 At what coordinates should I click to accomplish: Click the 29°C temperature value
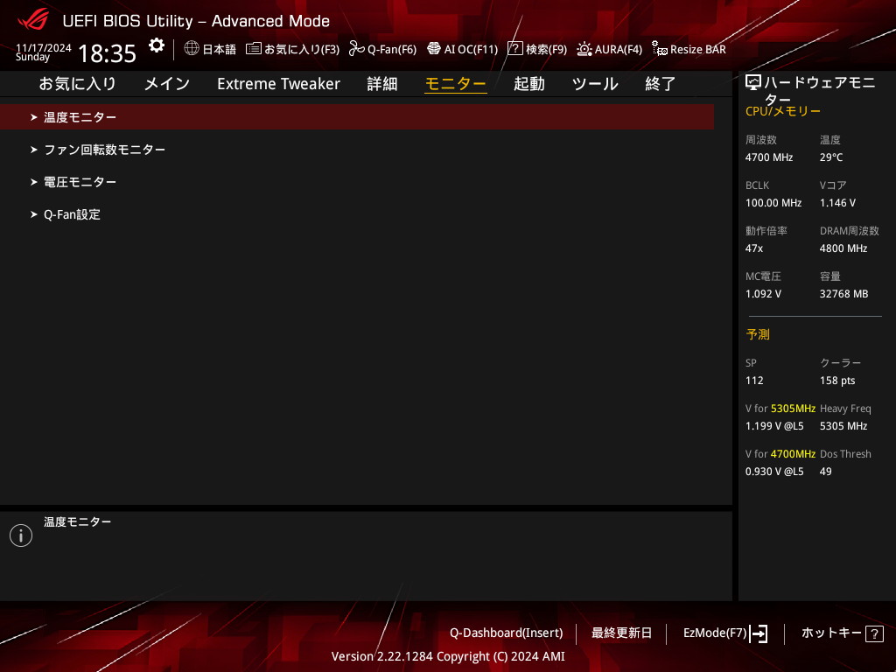(x=831, y=157)
